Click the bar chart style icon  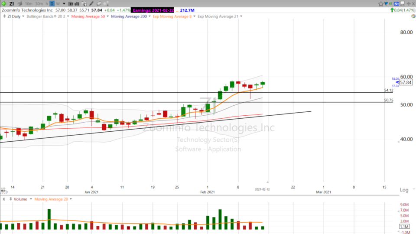pyautogui.click(x=77, y=4)
